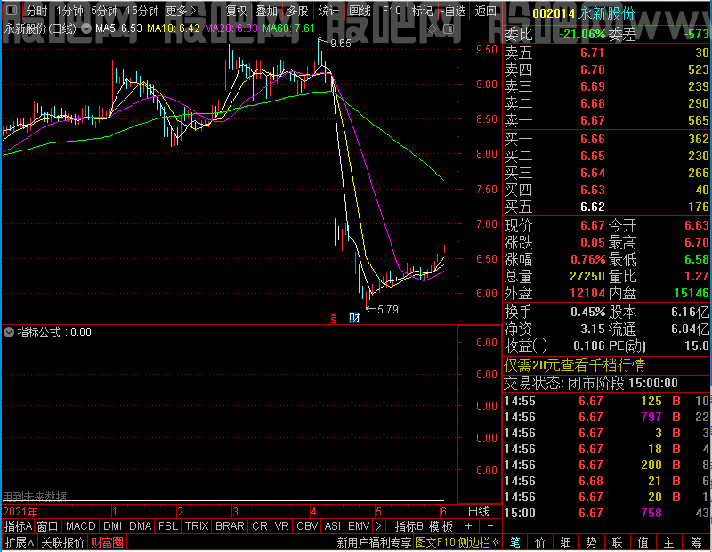712x552 pixels.
Task: Click the MA5: 6.53 indicator label
Action: [118, 28]
